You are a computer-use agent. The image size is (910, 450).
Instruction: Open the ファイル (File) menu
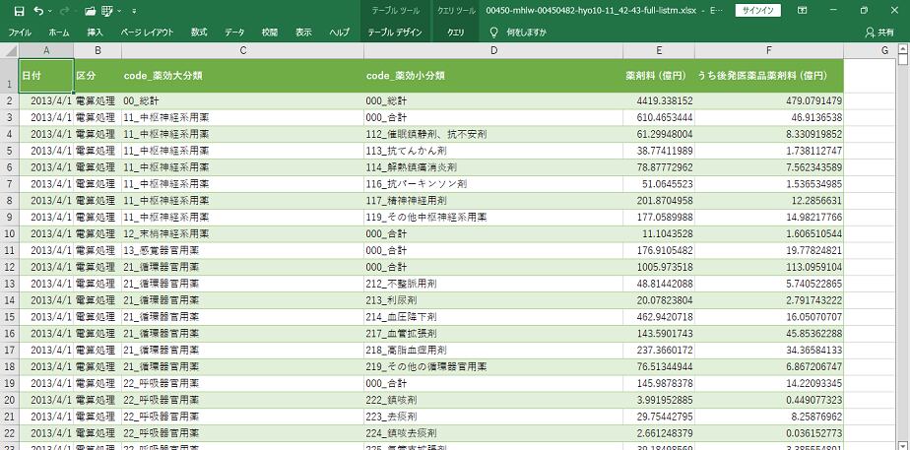pos(19,32)
